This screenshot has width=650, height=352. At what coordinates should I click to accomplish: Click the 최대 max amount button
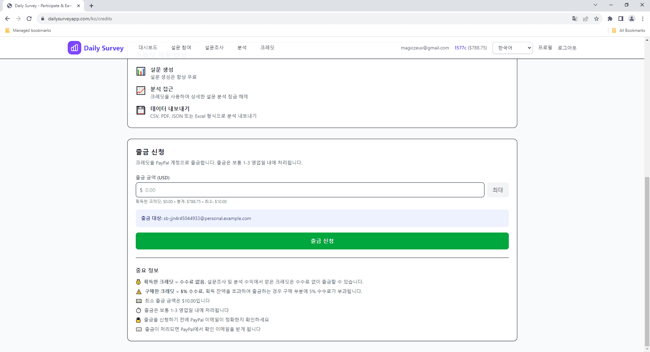[498, 190]
